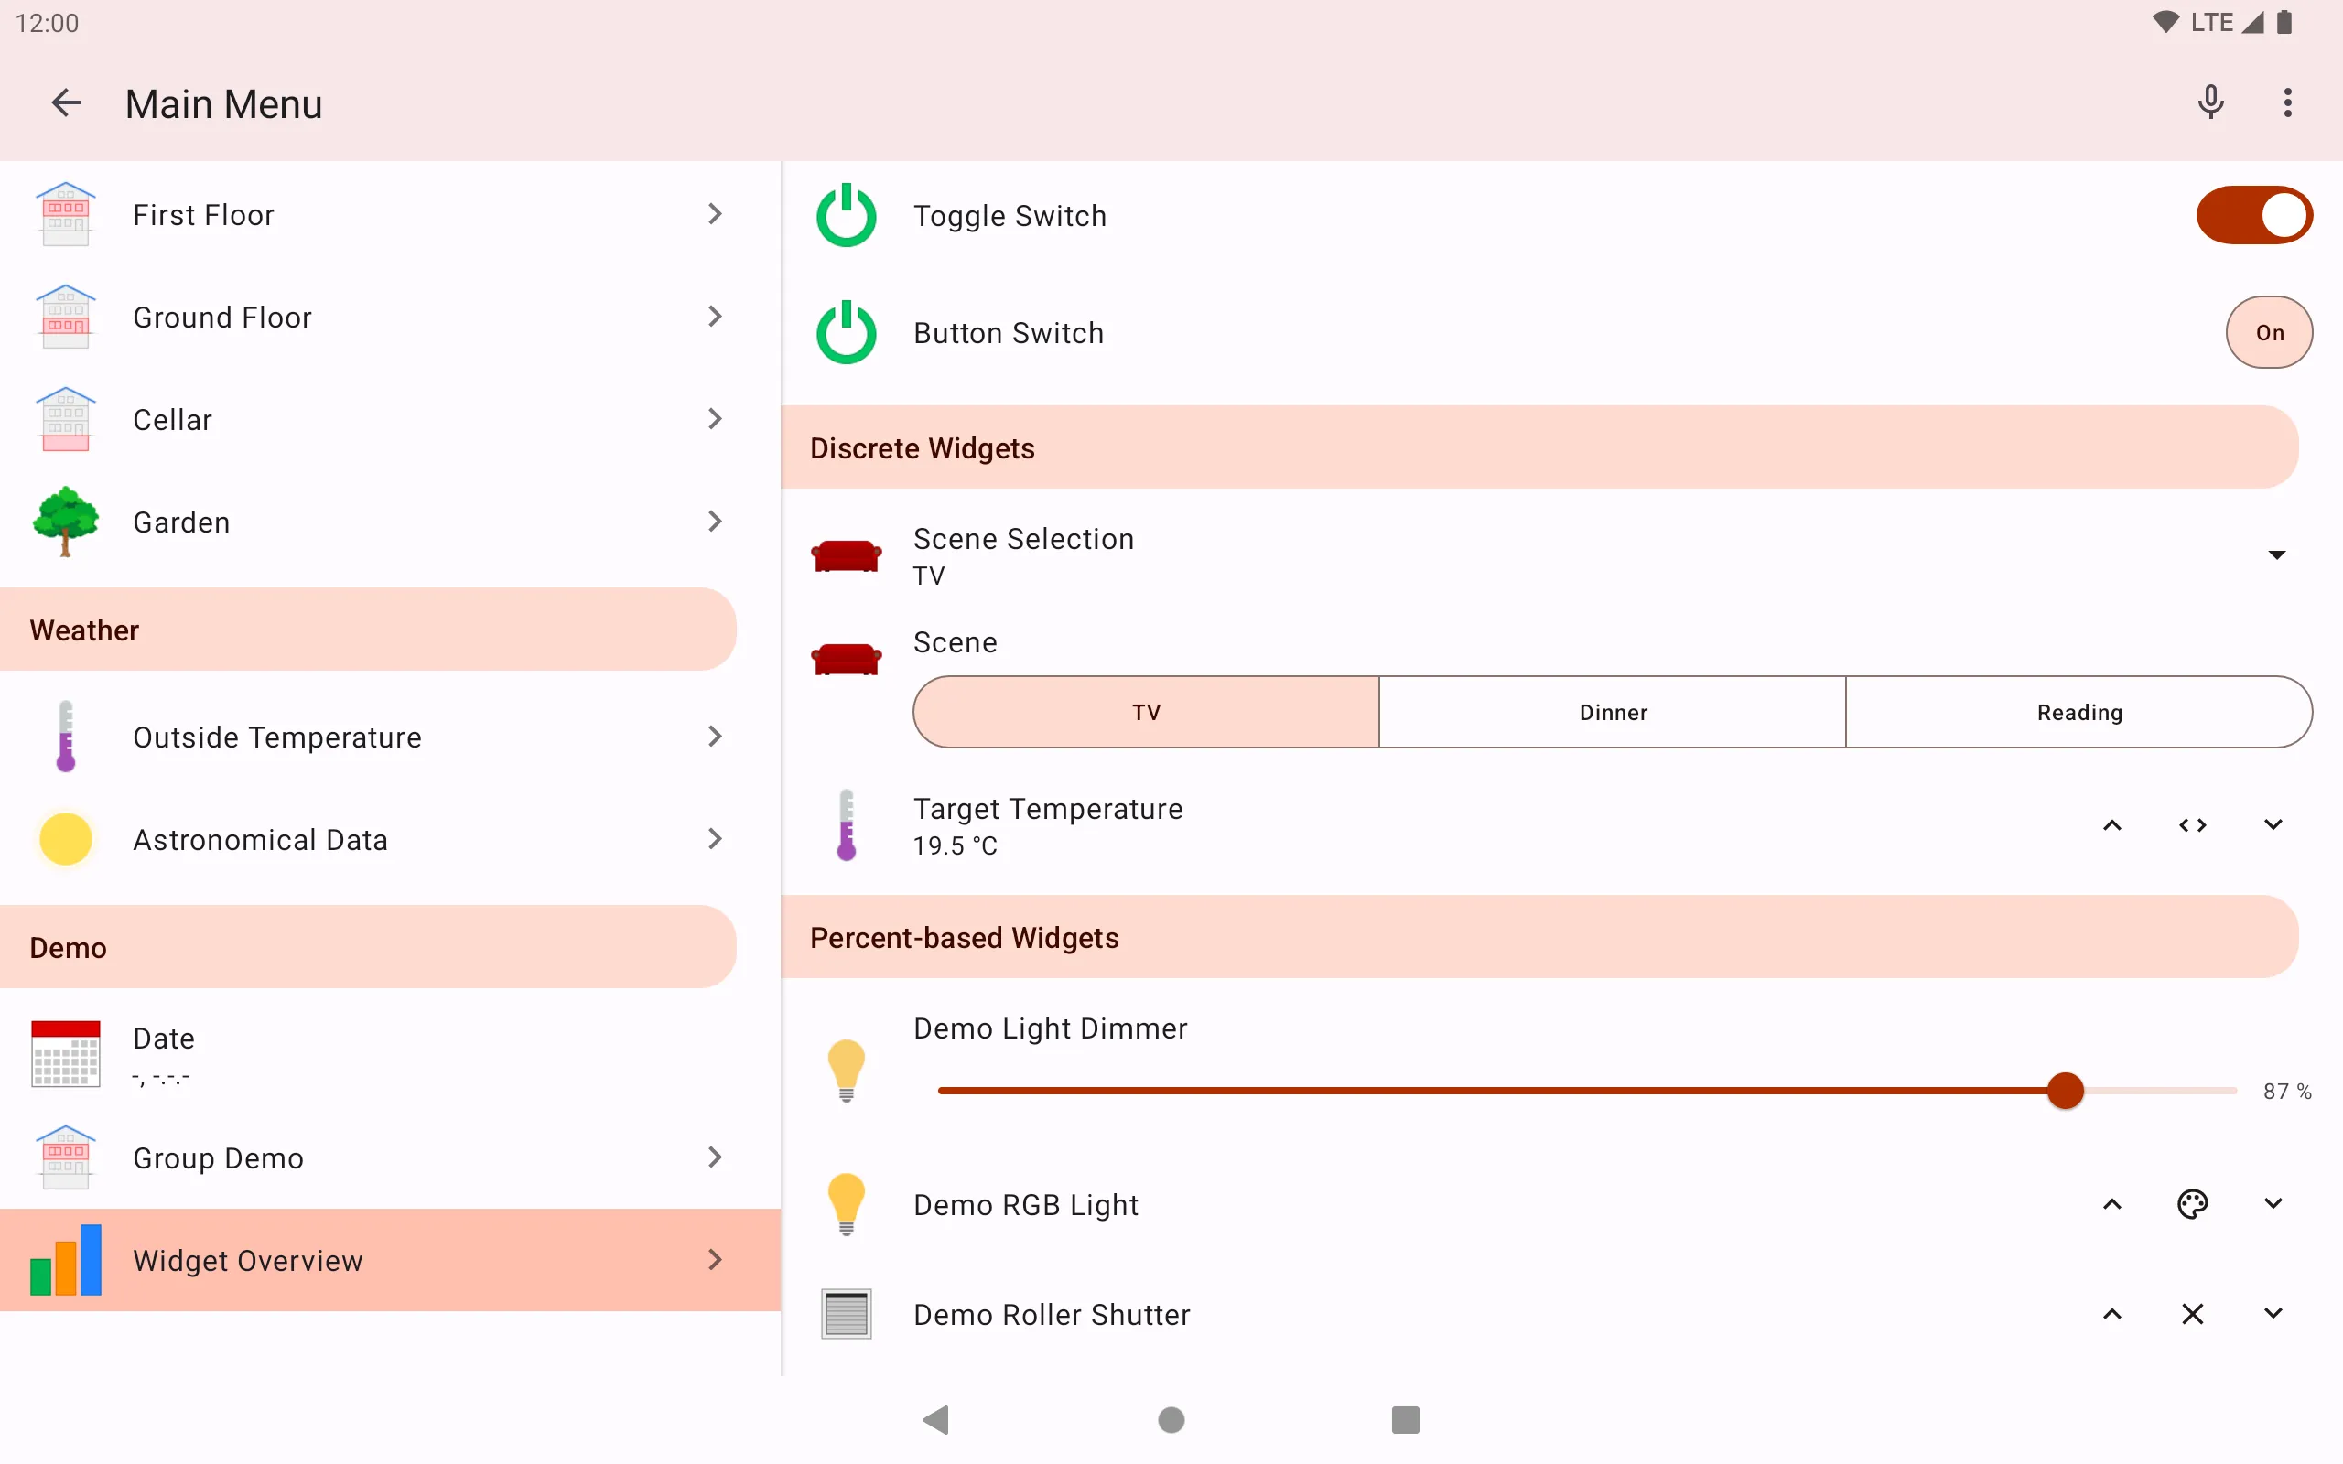Viewport: 2343px width, 1464px height.
Task: Click the power icon for Toggle Switch
Action: pyautogui.click(x=847, y=214)
